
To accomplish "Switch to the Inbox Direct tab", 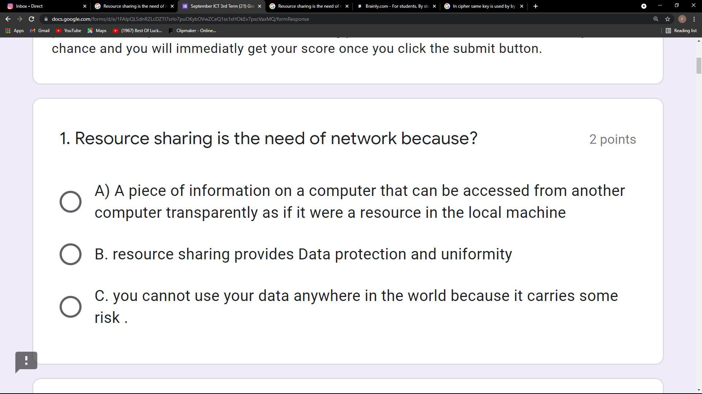I will tap(44, 6).
